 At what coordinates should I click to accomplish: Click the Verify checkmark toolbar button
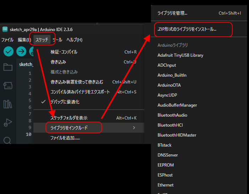[9, 51]
